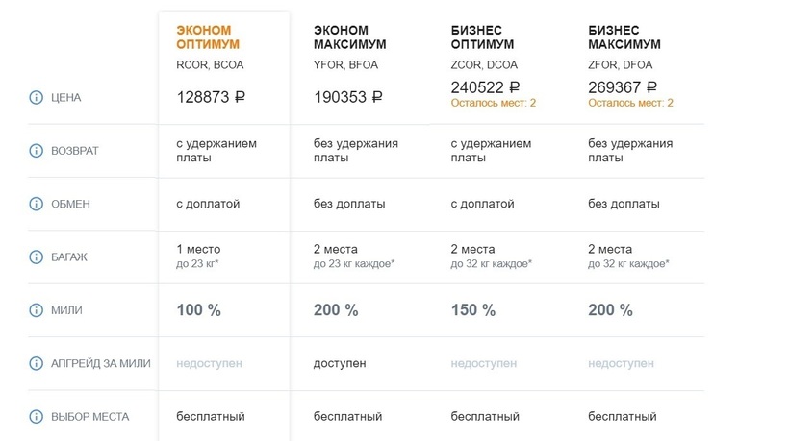Click the 200 % miles value under Эконом Максимум
The image size is (789, 441).
point(336,310)
